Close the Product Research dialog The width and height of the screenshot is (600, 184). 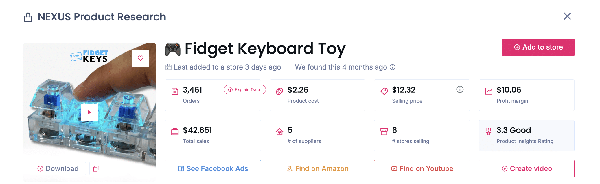[567, 16]
